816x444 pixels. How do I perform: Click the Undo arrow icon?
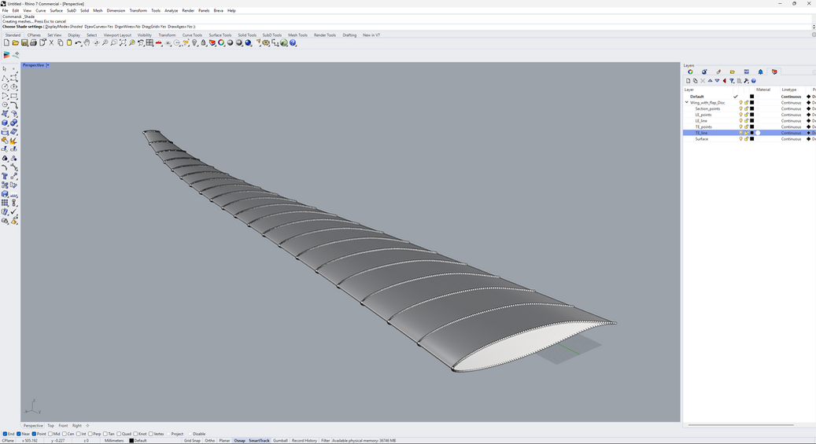click(x=78, y=42)
